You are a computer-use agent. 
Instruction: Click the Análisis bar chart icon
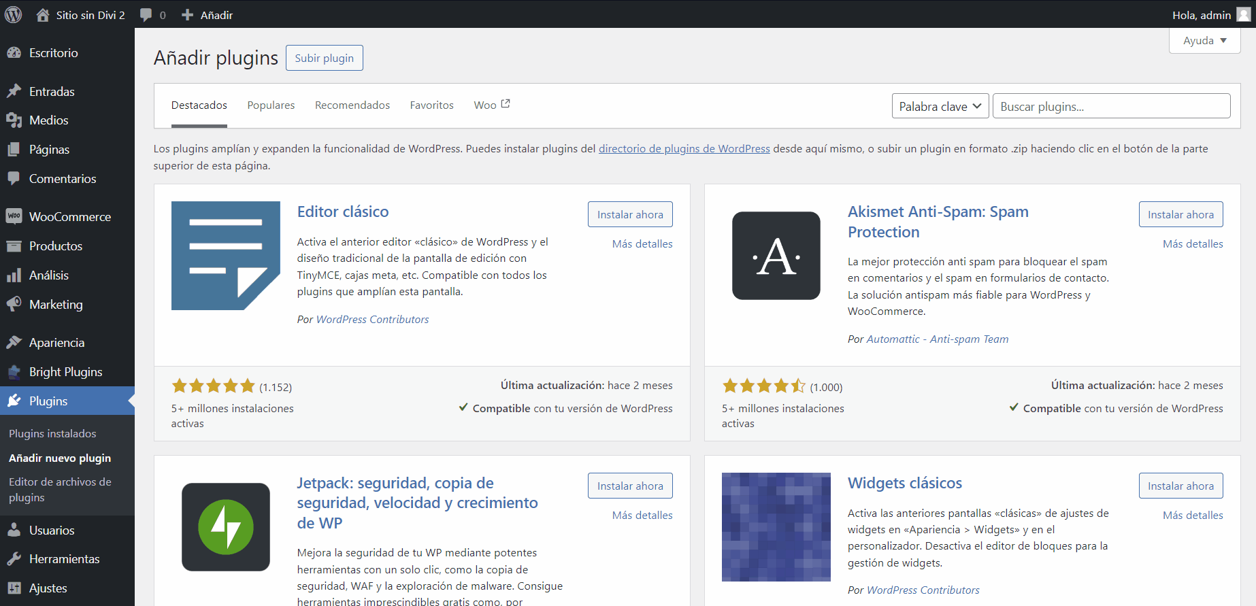pos(14,275)
